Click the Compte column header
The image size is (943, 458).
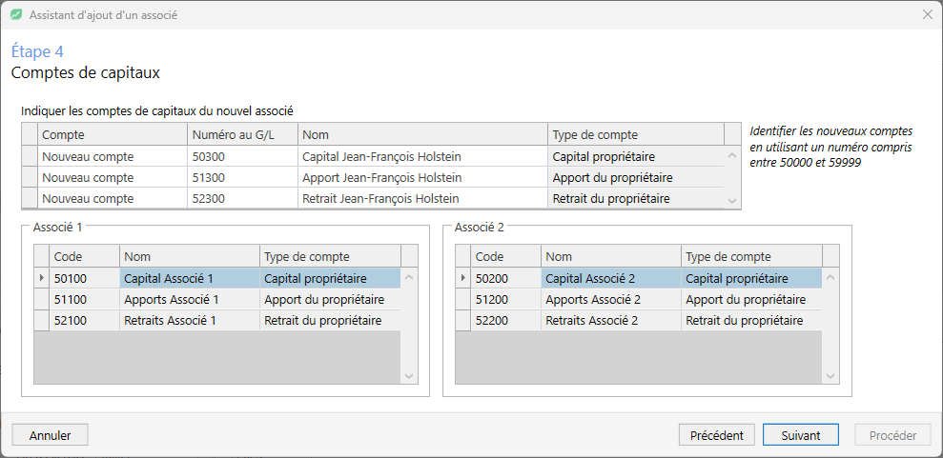coord(113,135)
